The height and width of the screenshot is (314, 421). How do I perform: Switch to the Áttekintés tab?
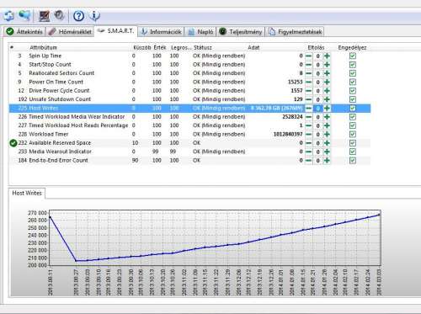(x=24, y=32)
